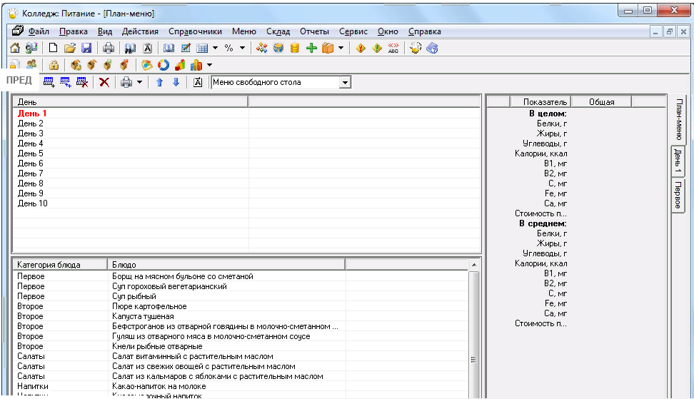Screen dimensions: 694x399
Task: Click the new blank document icon
Action: 54,49
